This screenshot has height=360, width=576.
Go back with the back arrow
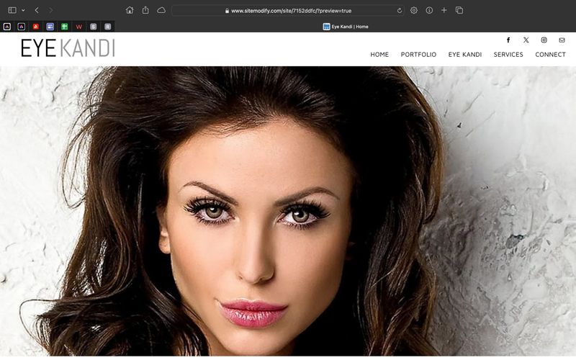tap(37, 10)
